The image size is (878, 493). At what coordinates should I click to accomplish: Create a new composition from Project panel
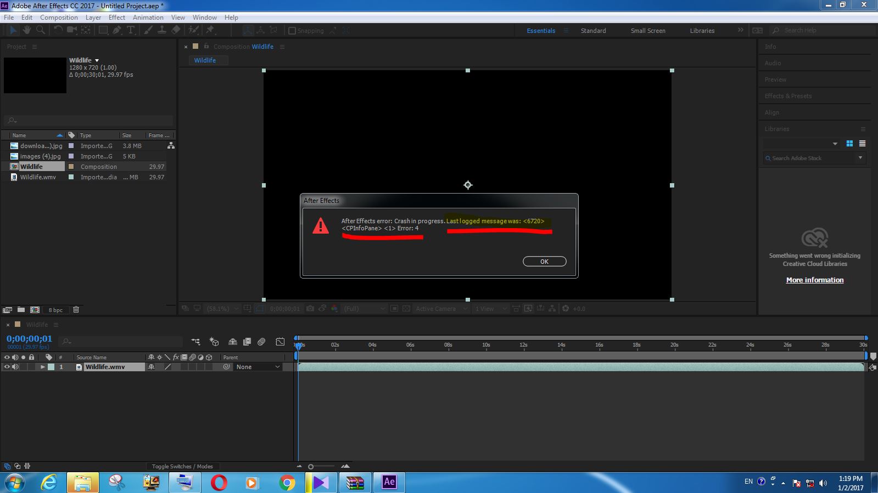point(35,310)
